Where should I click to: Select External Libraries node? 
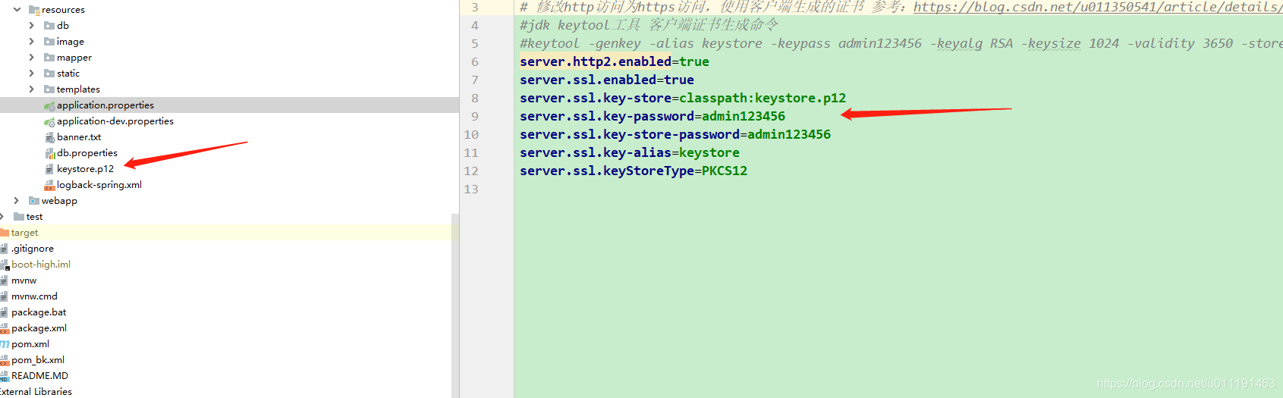coord(36,392)
